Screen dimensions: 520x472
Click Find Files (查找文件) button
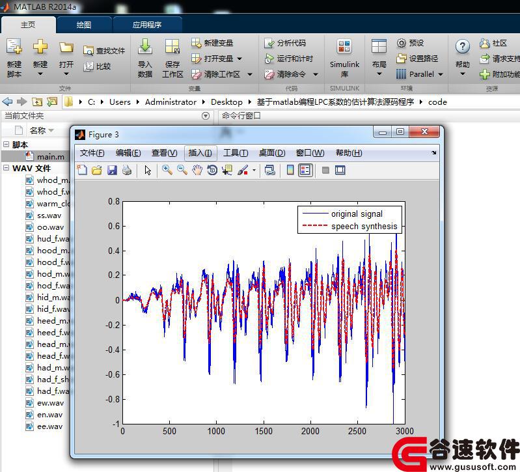click(x=103, y=51)
